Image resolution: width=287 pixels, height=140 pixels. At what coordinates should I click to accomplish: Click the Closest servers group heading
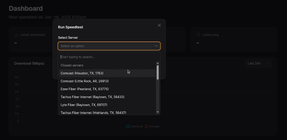coord(72,65)
